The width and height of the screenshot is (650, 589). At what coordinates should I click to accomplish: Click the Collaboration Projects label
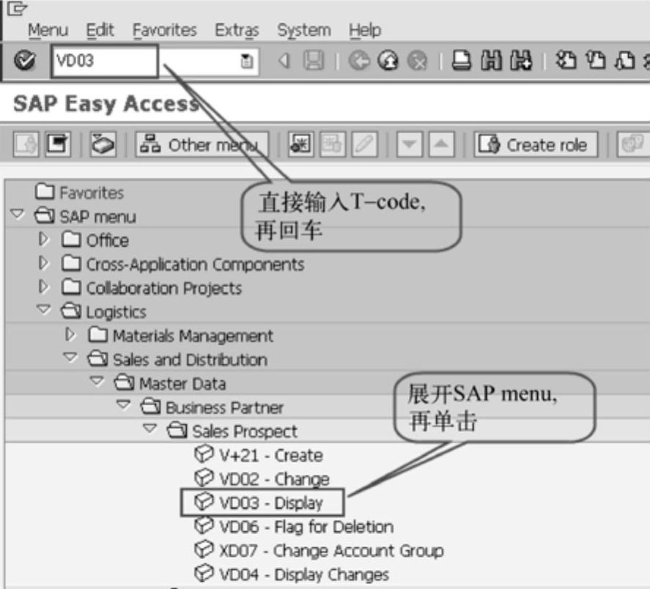(x=163, y=288)
